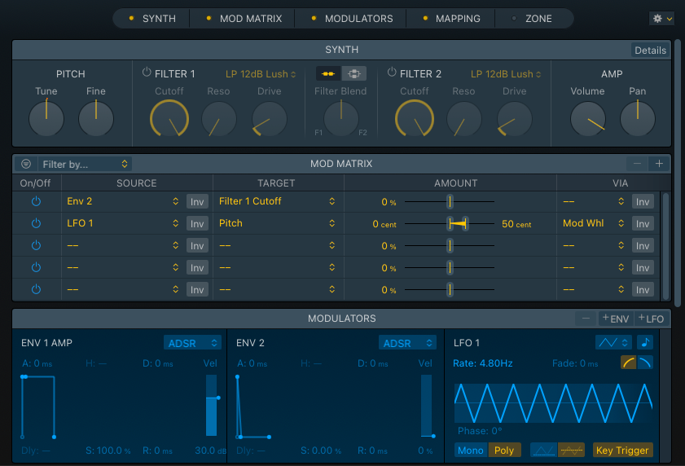Toggle Inv for LFO 1 source

point(197,223)
